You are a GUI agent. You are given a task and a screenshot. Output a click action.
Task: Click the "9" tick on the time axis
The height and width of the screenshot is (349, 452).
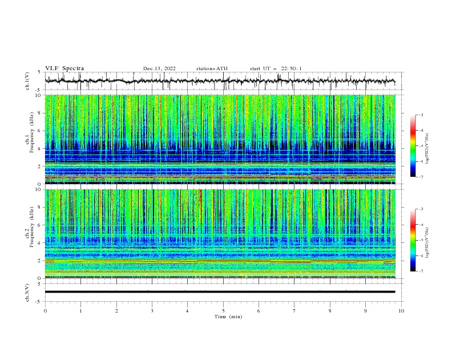(365, 311)
